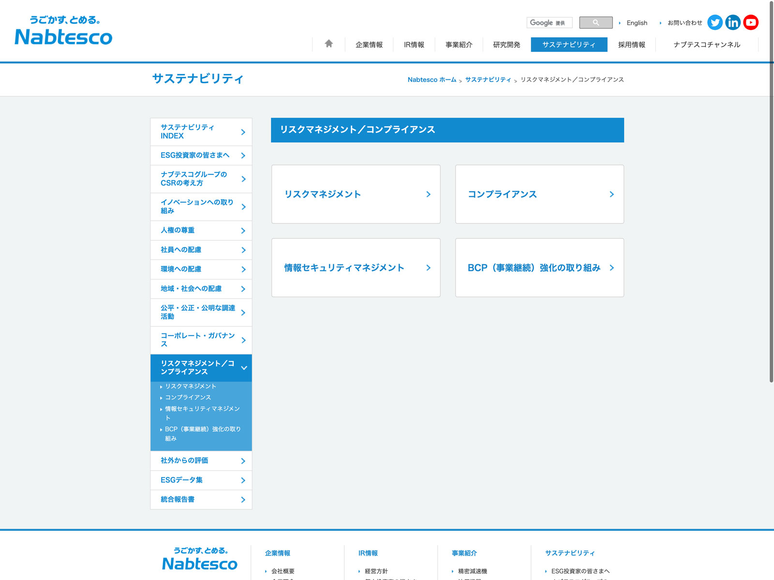This screenshot has height=580, width=774.
Task: Open BCP（事業継続）強化の取り組み card
Action: click(x=539, y=268)
